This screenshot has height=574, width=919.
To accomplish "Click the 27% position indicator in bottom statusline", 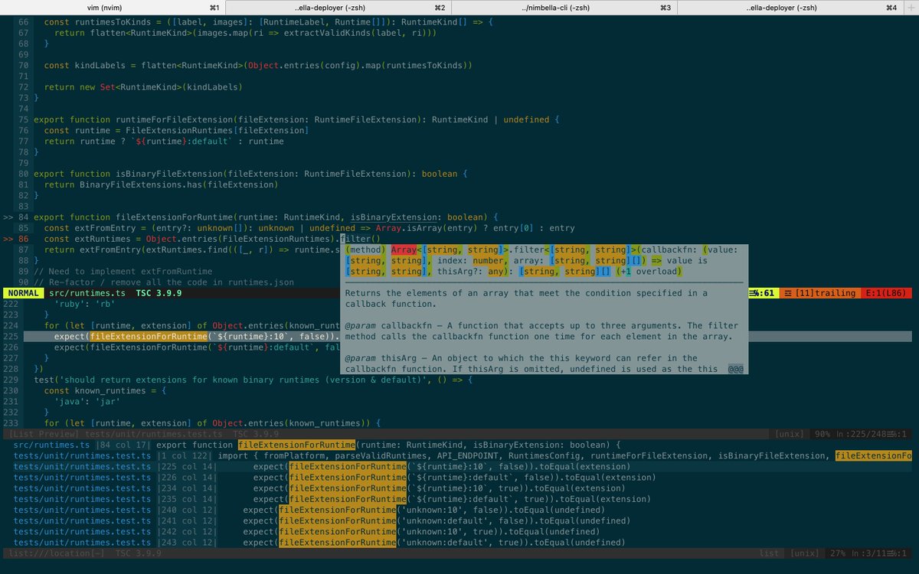I will point(836,553).
